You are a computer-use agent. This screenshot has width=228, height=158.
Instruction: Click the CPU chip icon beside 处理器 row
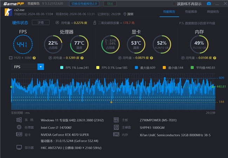19,127
